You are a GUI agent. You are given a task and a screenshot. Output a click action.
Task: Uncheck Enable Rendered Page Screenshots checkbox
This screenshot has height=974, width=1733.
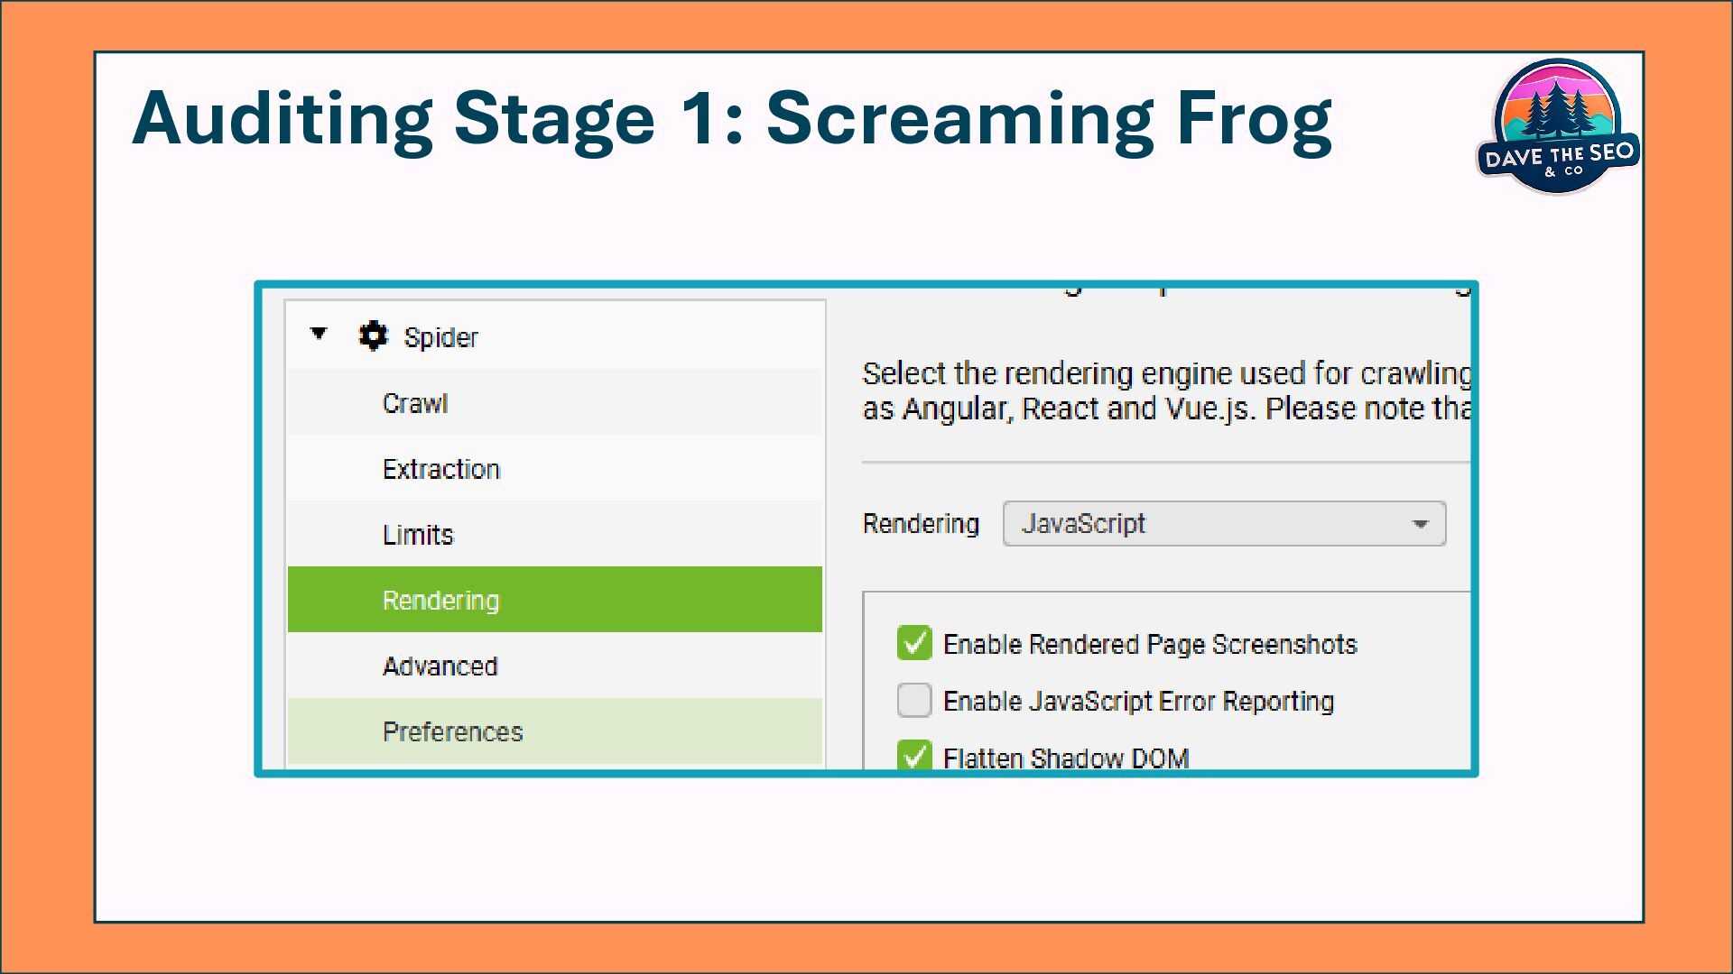[x=914, y=644]
